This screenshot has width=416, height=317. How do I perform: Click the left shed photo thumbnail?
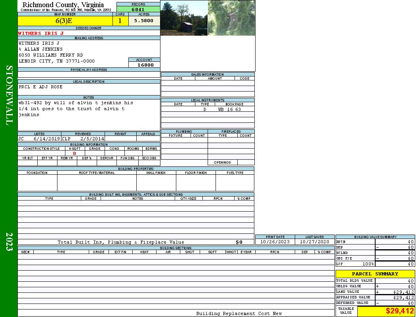(x=184, y=18)
